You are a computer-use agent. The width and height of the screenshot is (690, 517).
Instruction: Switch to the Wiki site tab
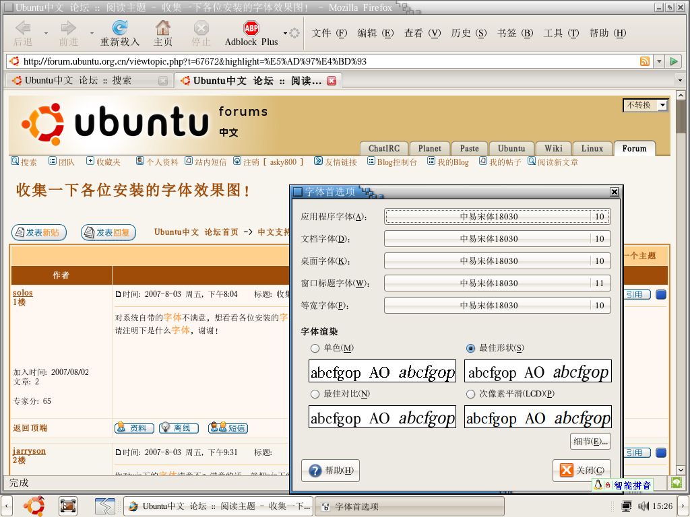553,149
